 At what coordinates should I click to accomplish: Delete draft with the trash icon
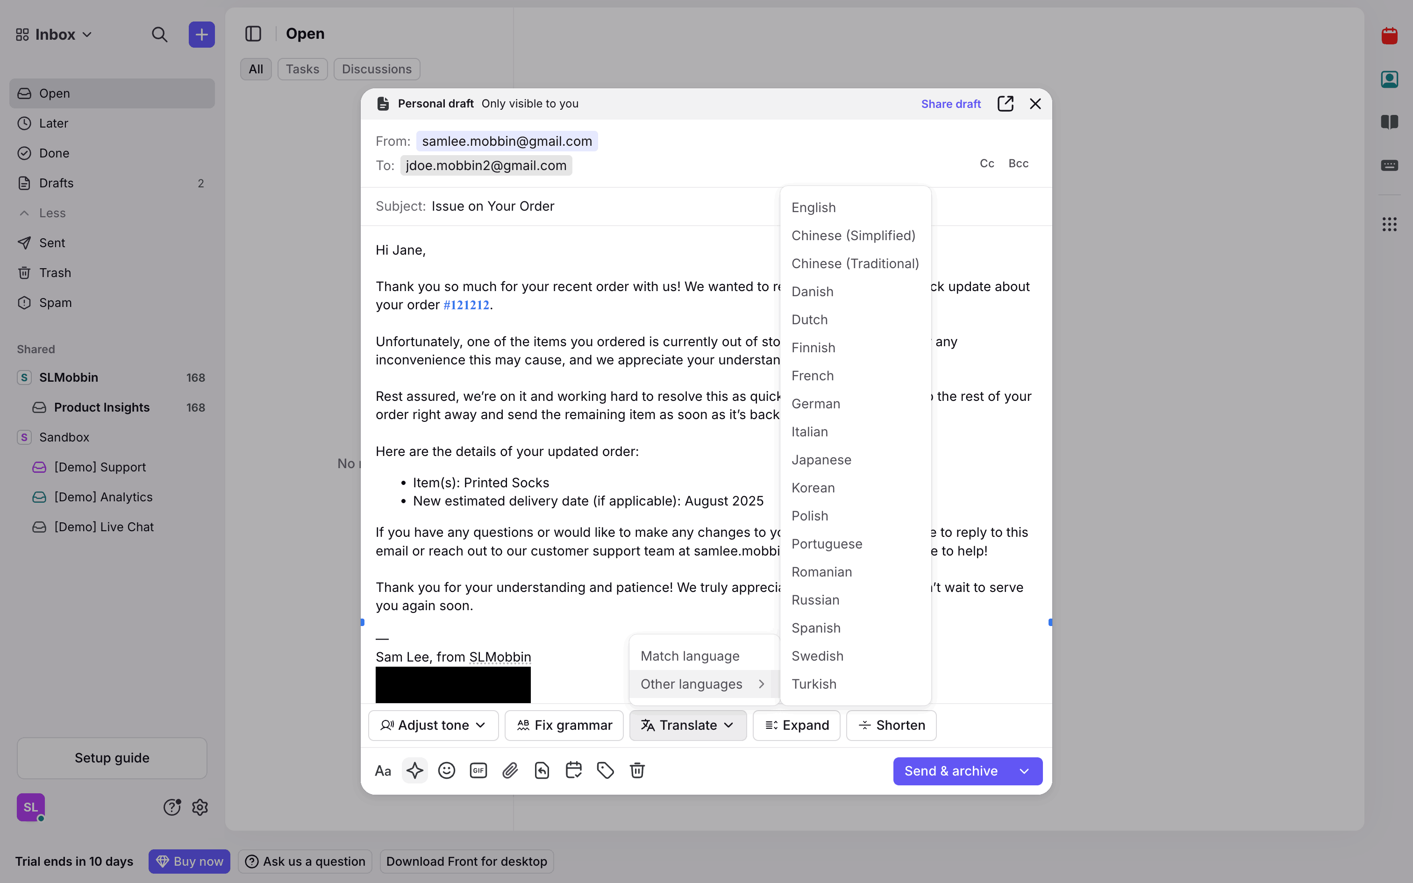tap(637, 771)
